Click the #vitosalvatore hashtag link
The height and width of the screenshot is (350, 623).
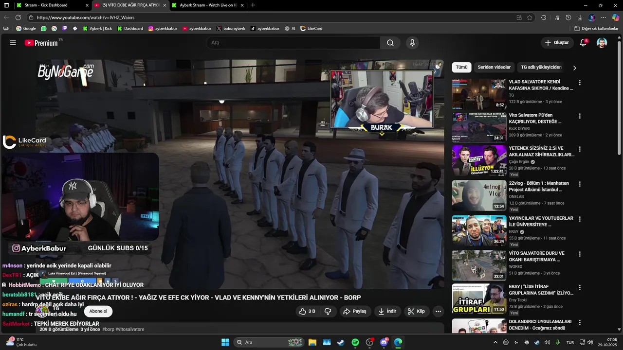[x=130, y=329]
